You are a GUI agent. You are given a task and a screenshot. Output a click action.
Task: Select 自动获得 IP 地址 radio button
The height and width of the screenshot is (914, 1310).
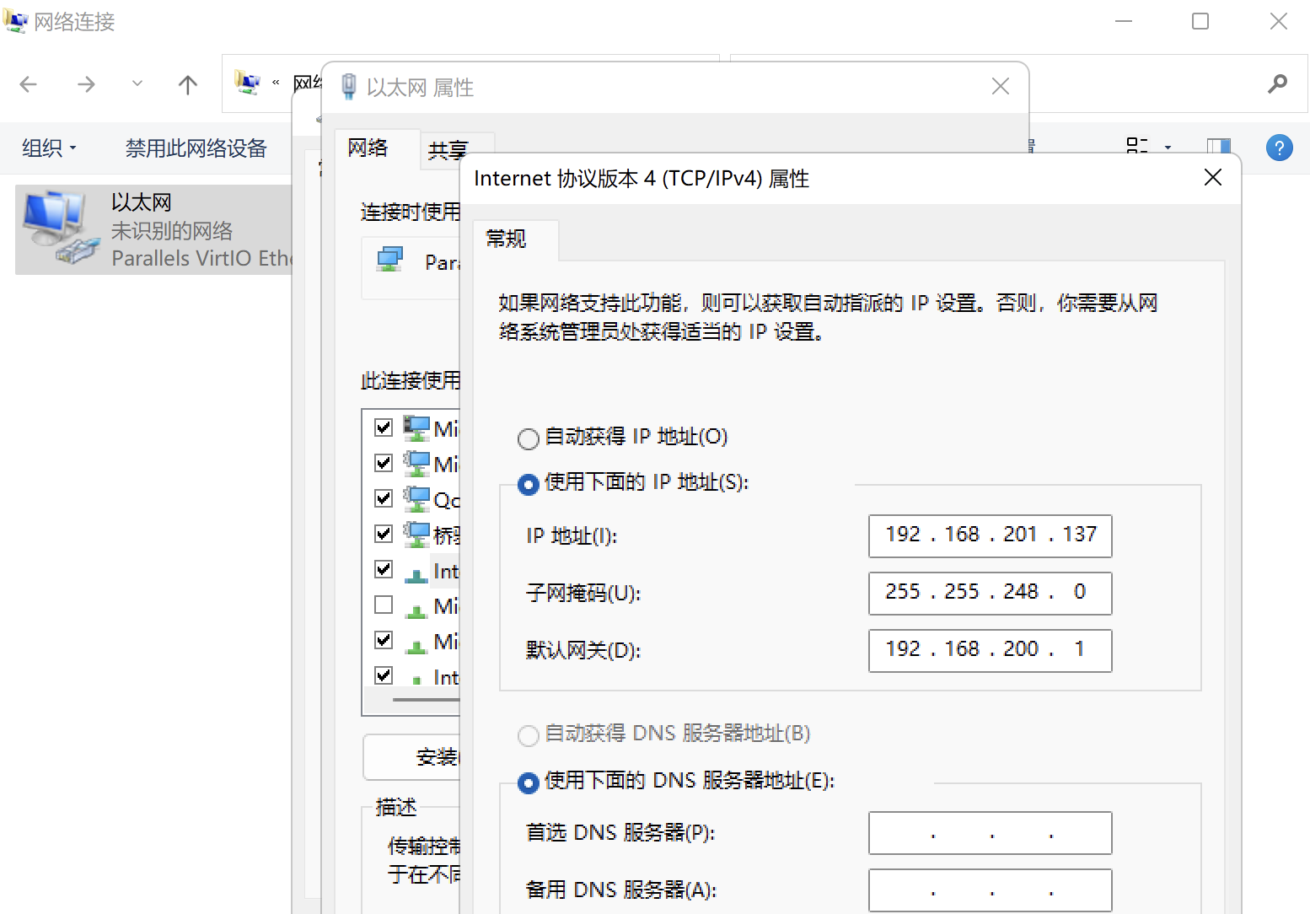528,438
